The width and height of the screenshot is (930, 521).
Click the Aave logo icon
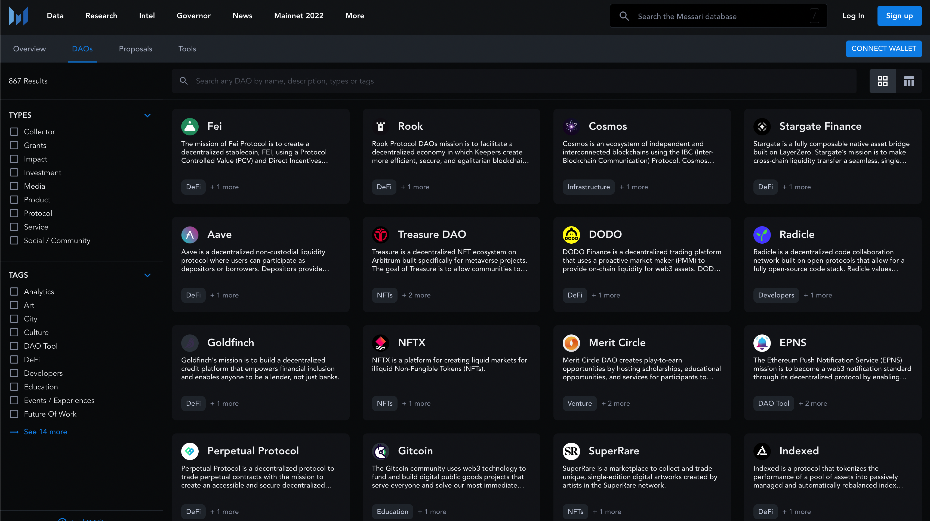click(190, 234)
